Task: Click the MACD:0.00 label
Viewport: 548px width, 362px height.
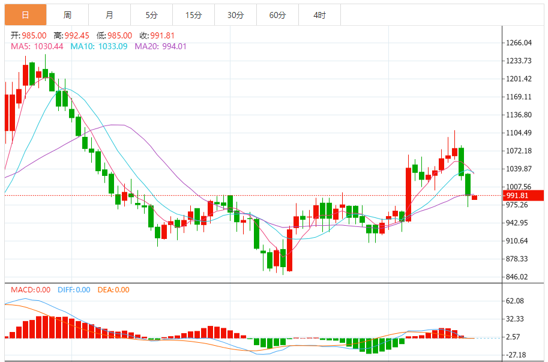Action: point(31,290)
